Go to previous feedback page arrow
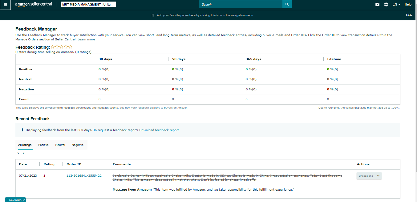The image size is (417, 202). [18, 153]
